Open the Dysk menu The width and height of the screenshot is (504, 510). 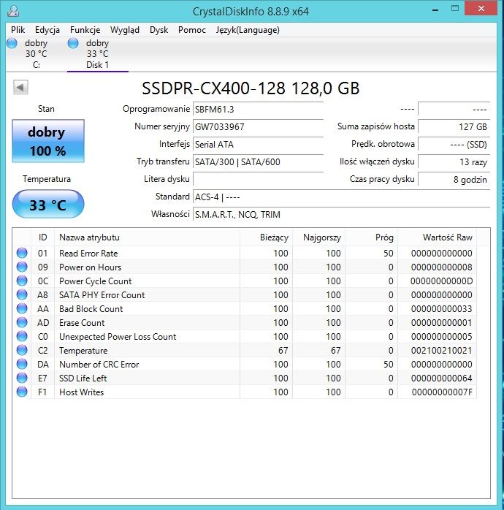pos(159,30)
